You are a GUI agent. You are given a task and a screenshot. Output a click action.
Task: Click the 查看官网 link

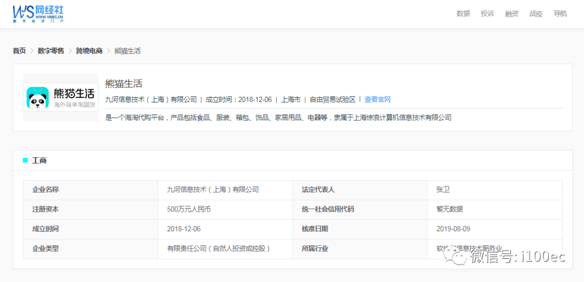[377, 99]
